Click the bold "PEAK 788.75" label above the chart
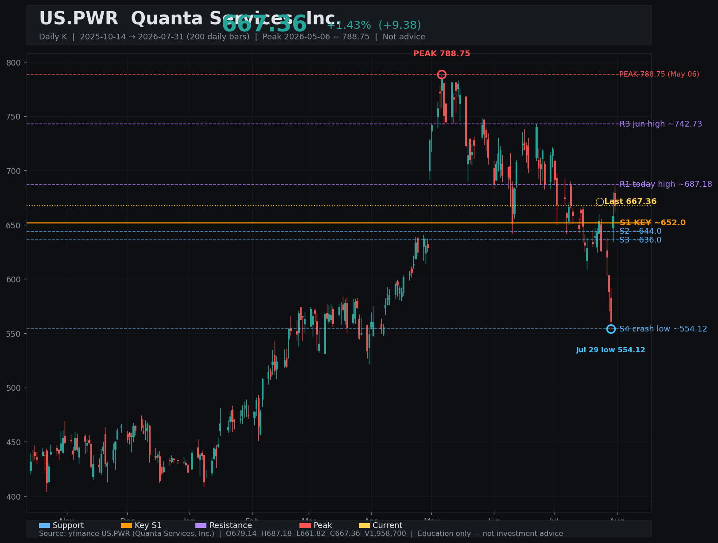Image resolution: width=718 pixels, height=543 pixels. (442, 54)
